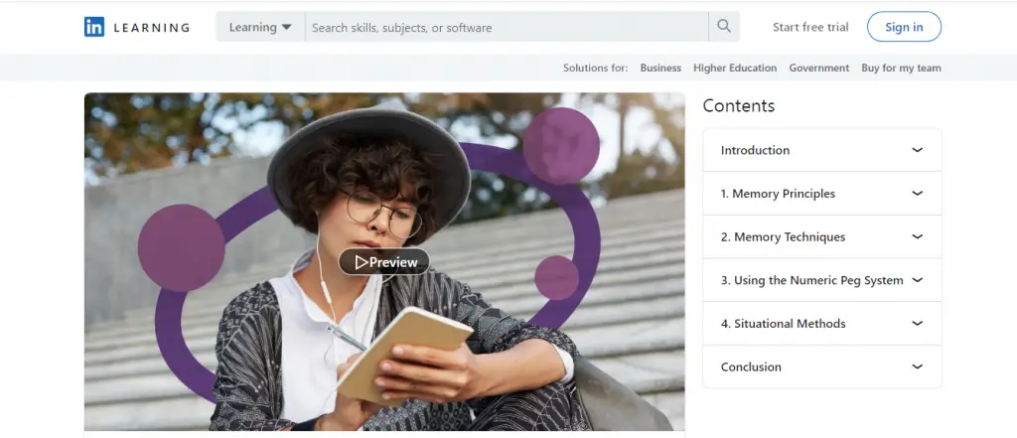Click the search skills input field

tap(507, 27)
